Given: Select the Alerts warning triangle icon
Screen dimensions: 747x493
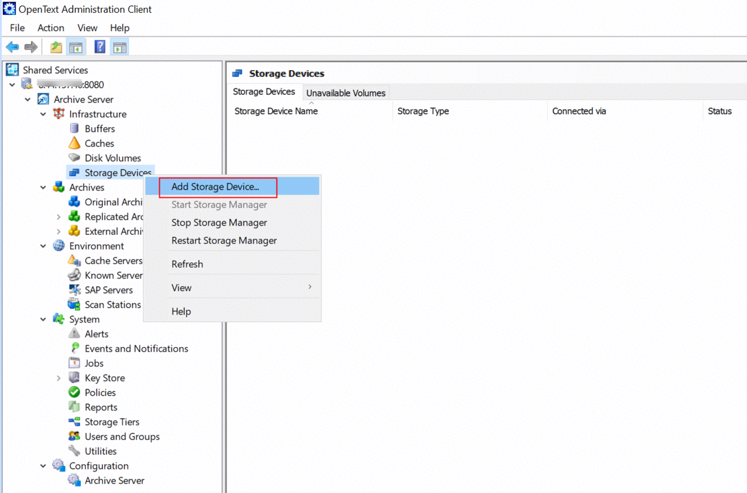Looking at the screenshot, I should pyautogui.click(x=74, y=334).
